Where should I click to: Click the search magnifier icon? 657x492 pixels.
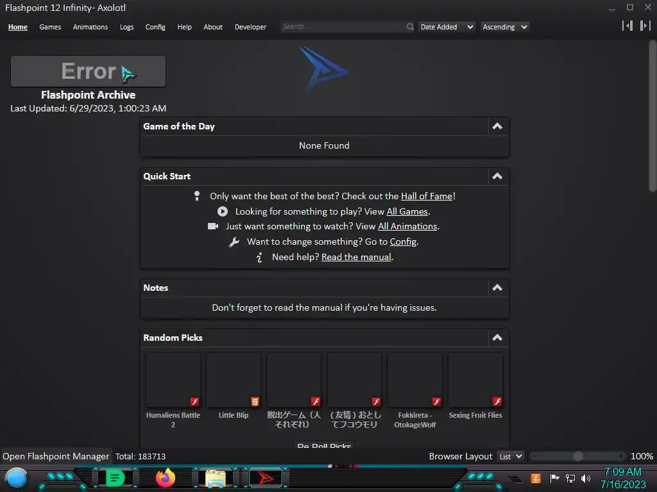(x=410, y=27)
